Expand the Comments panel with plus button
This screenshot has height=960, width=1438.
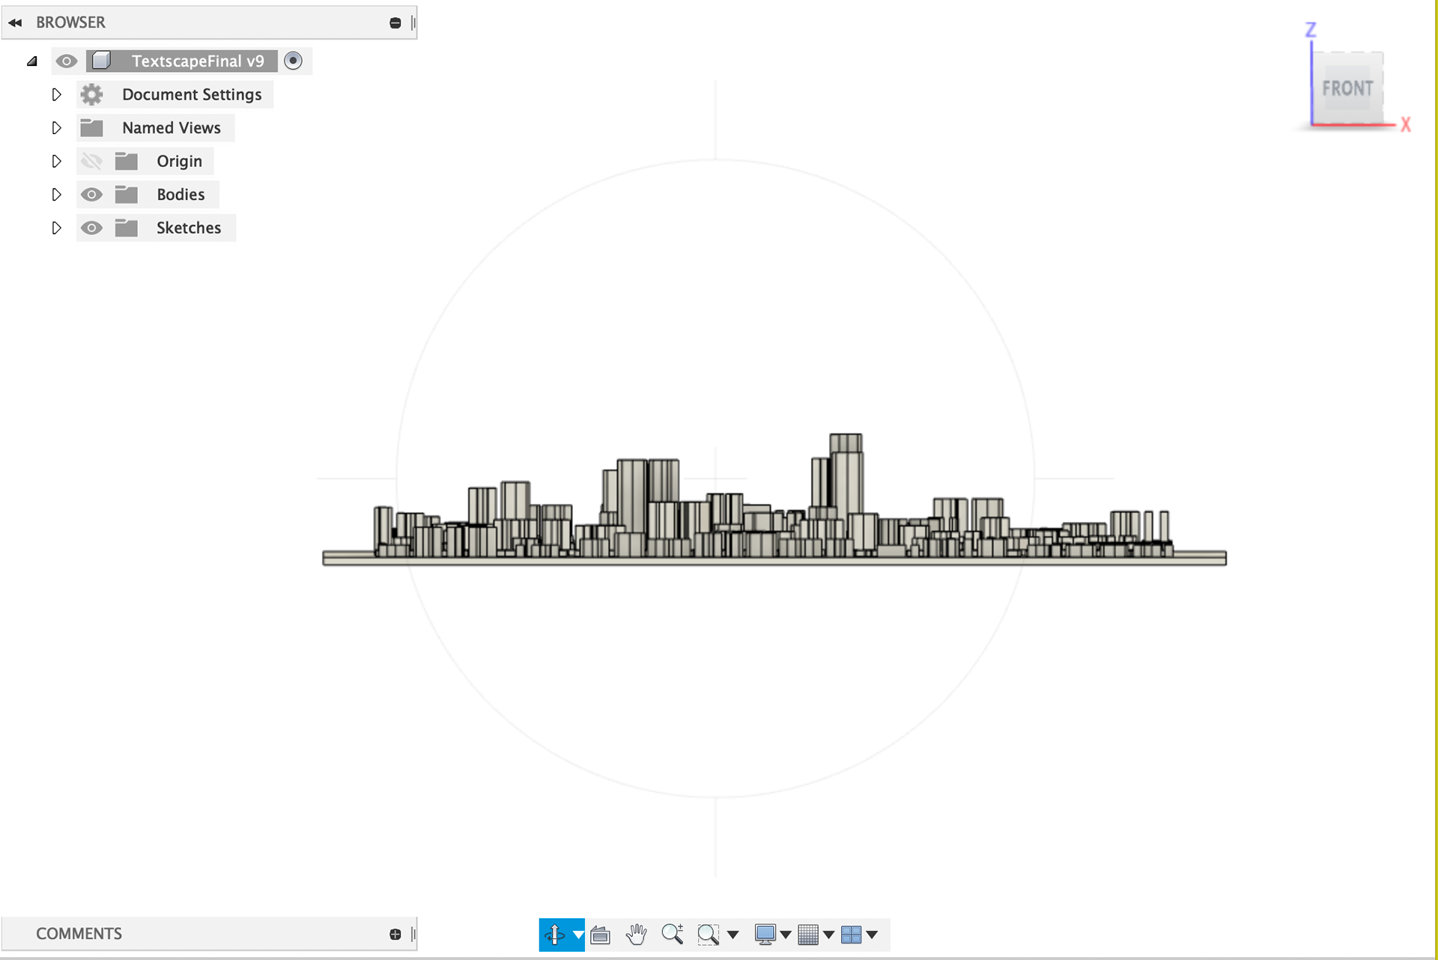coord(395,934)
